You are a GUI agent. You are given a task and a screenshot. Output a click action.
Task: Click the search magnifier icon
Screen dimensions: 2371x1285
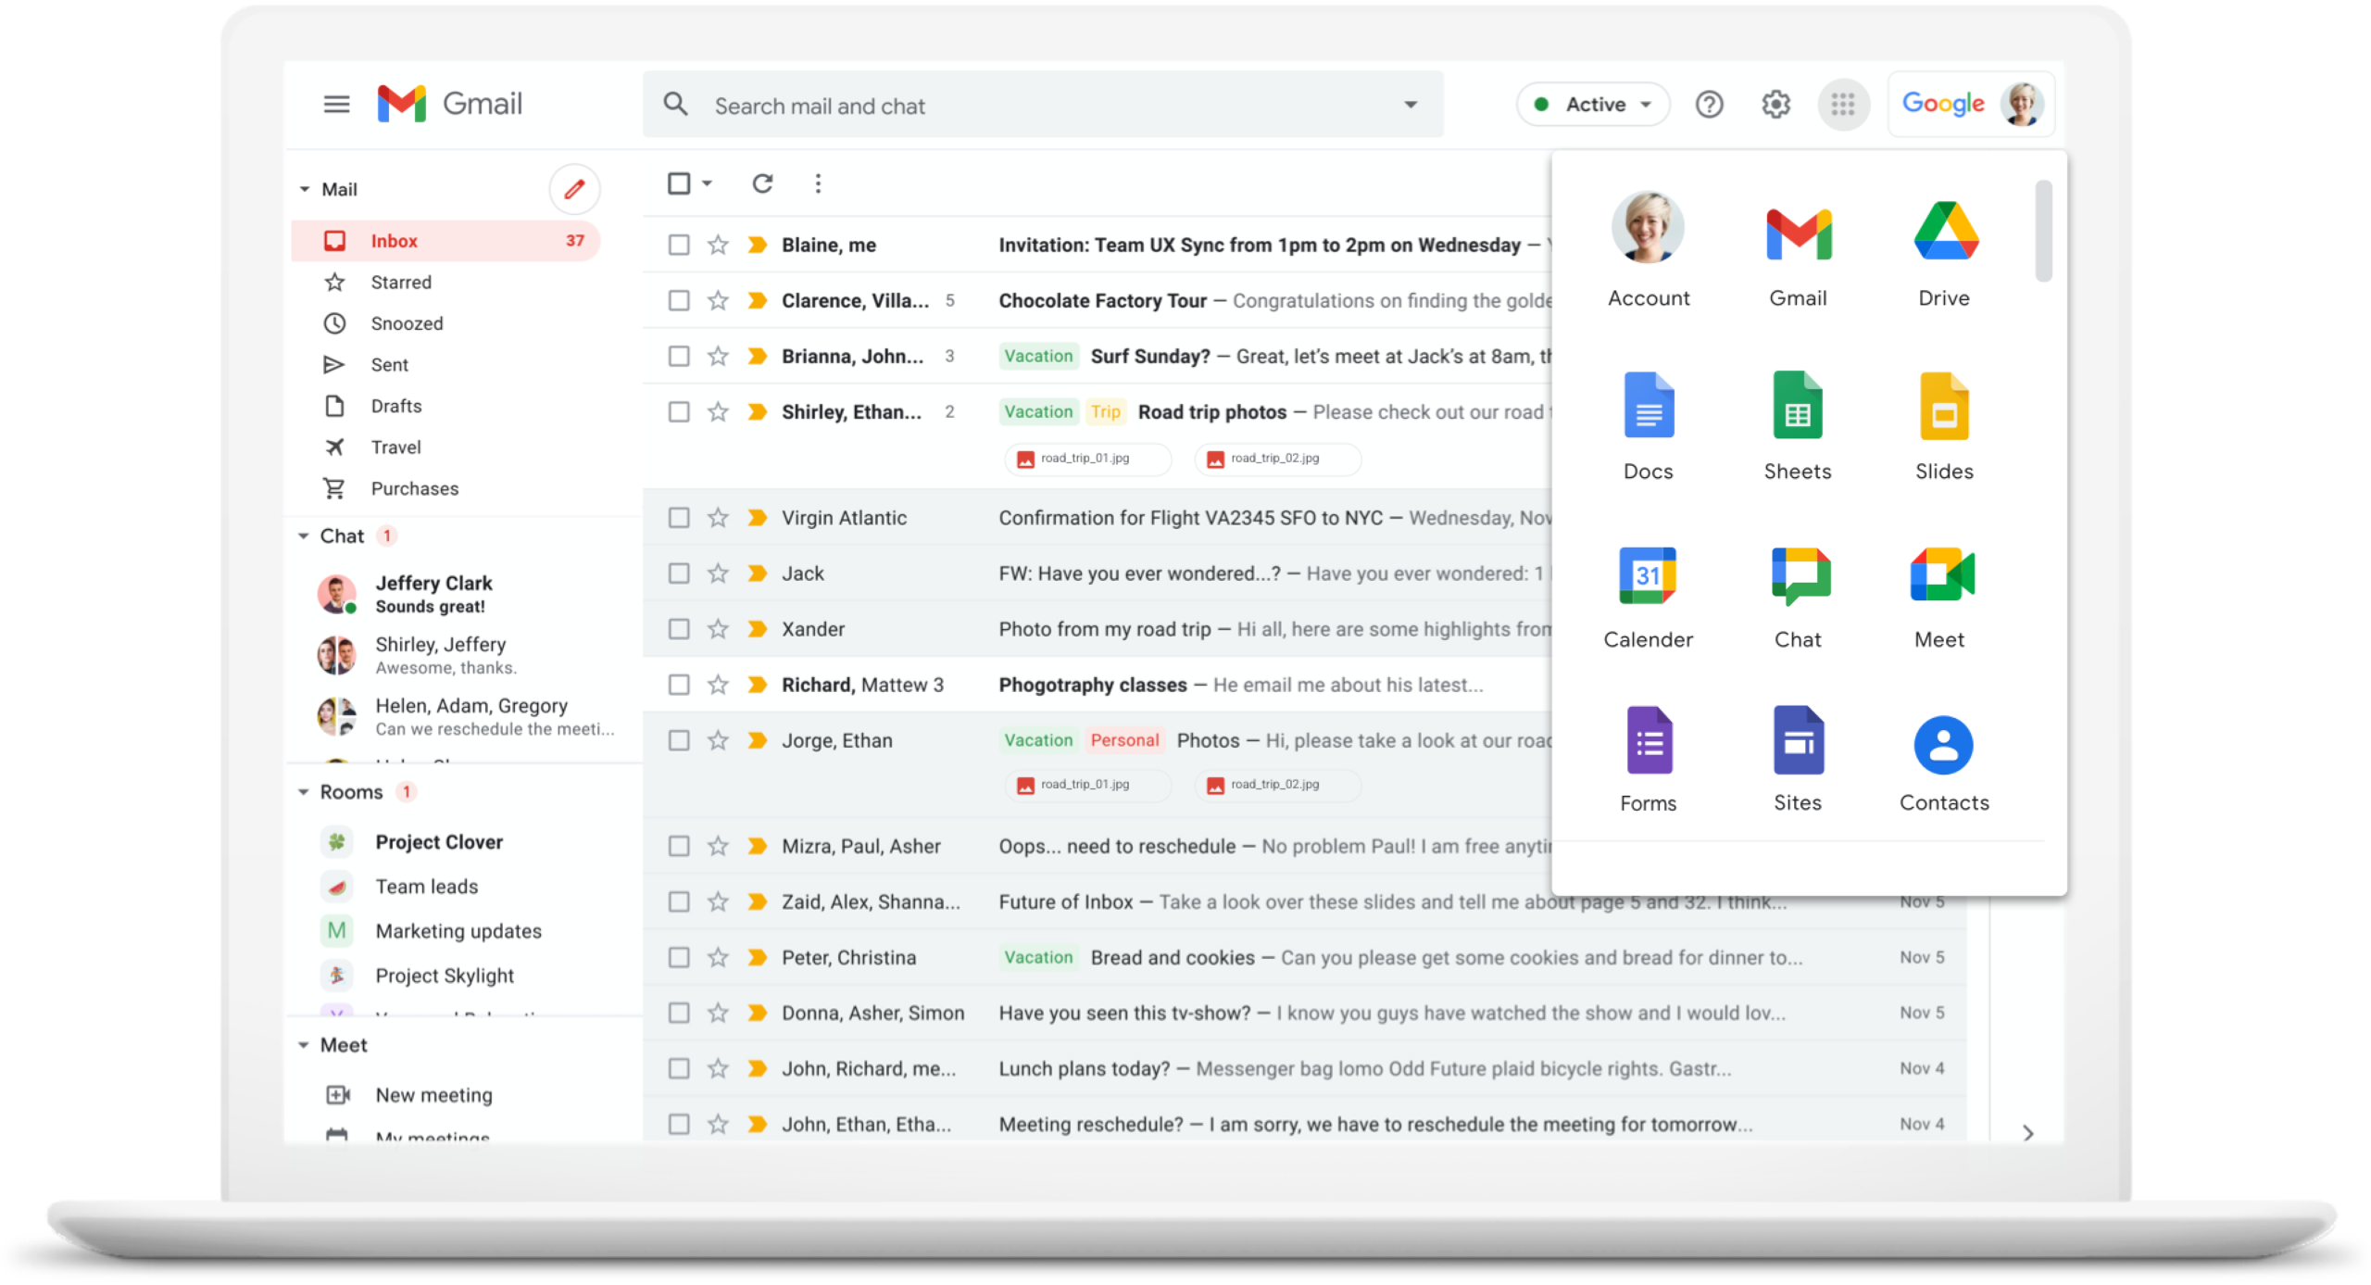[x=675, y=105]
